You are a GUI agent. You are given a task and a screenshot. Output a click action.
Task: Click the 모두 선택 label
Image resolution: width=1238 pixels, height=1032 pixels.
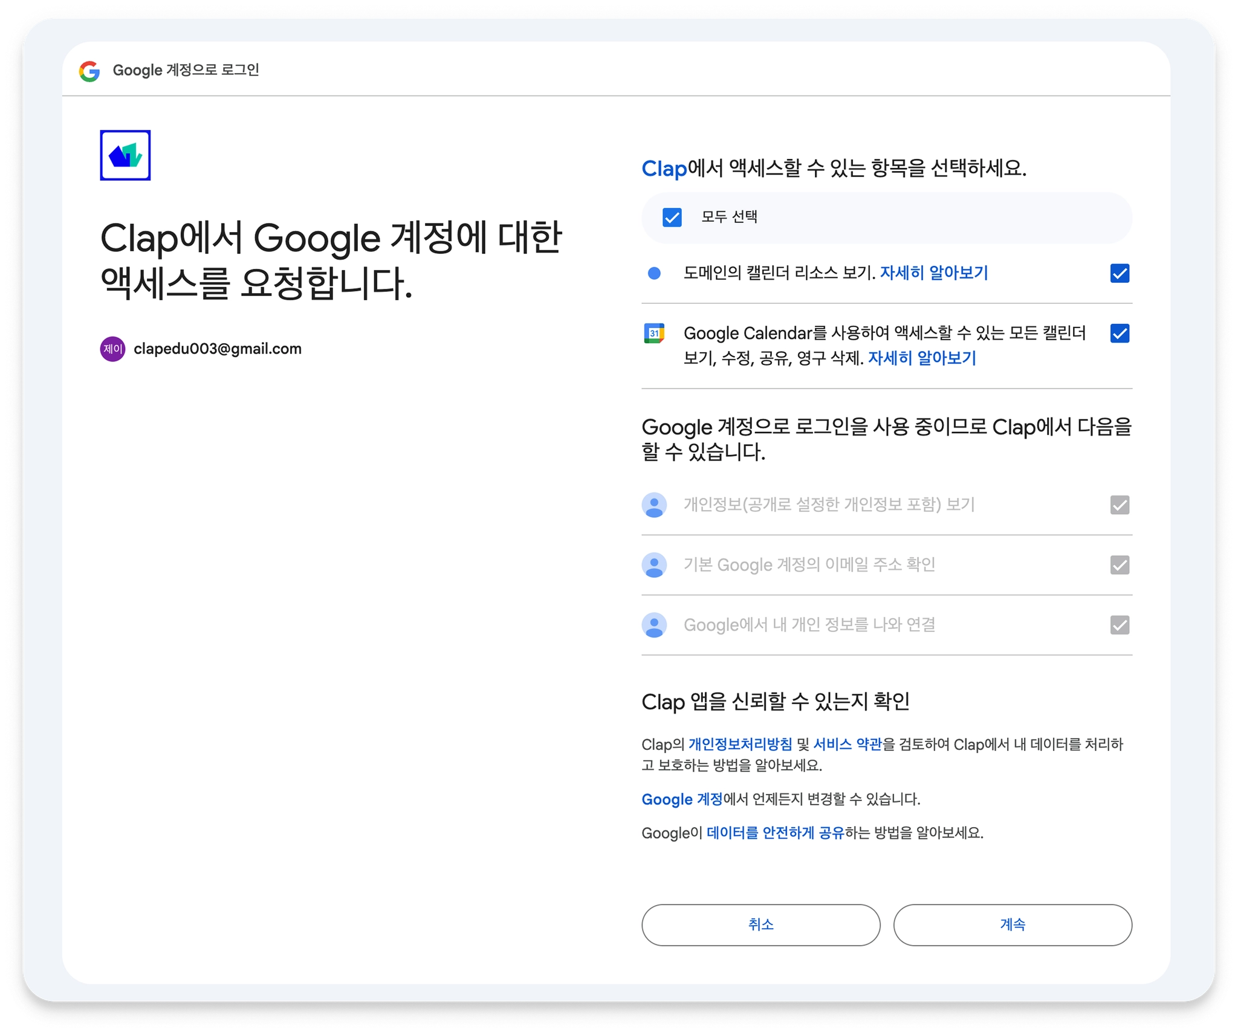(x=729, y=217)
